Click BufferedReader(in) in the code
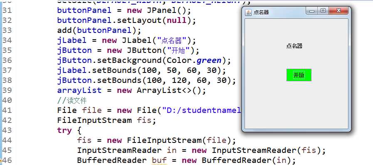Image resolution: width=373 pixels, height=165 pixels. click(x=246, y=160)
